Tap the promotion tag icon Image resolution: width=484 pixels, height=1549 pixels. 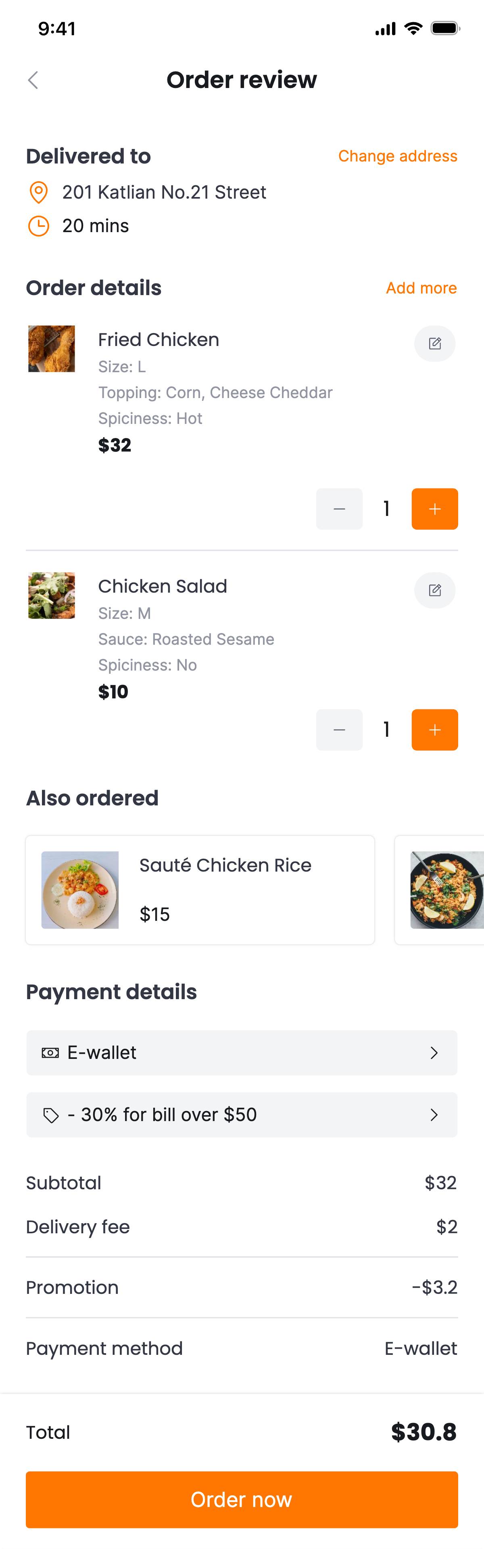[x=51, y=1115]
